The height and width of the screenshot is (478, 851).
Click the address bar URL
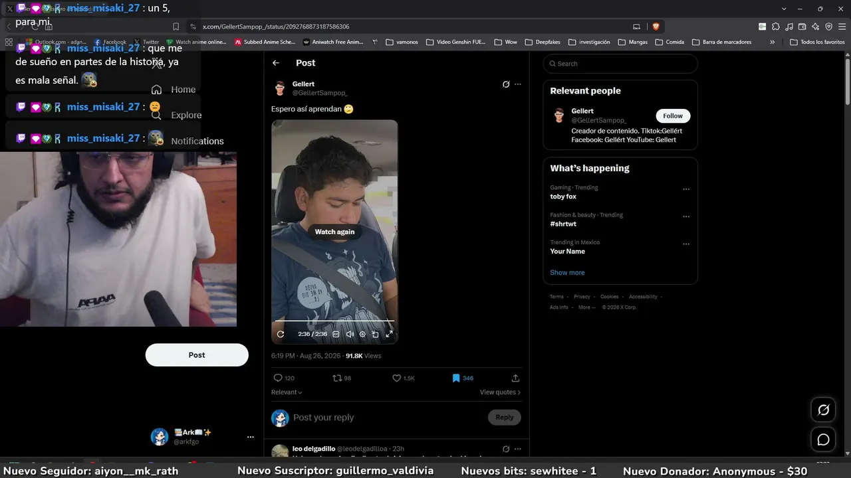[276, 27]
